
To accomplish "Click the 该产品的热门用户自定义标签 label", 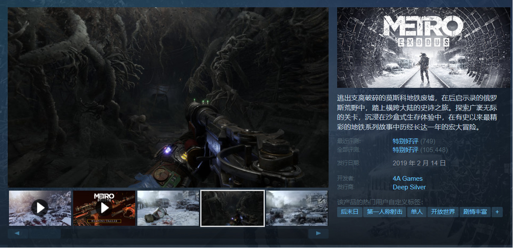I will tap(380, 202).
